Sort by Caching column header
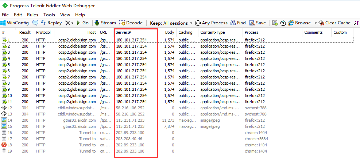 click(187, 32)
